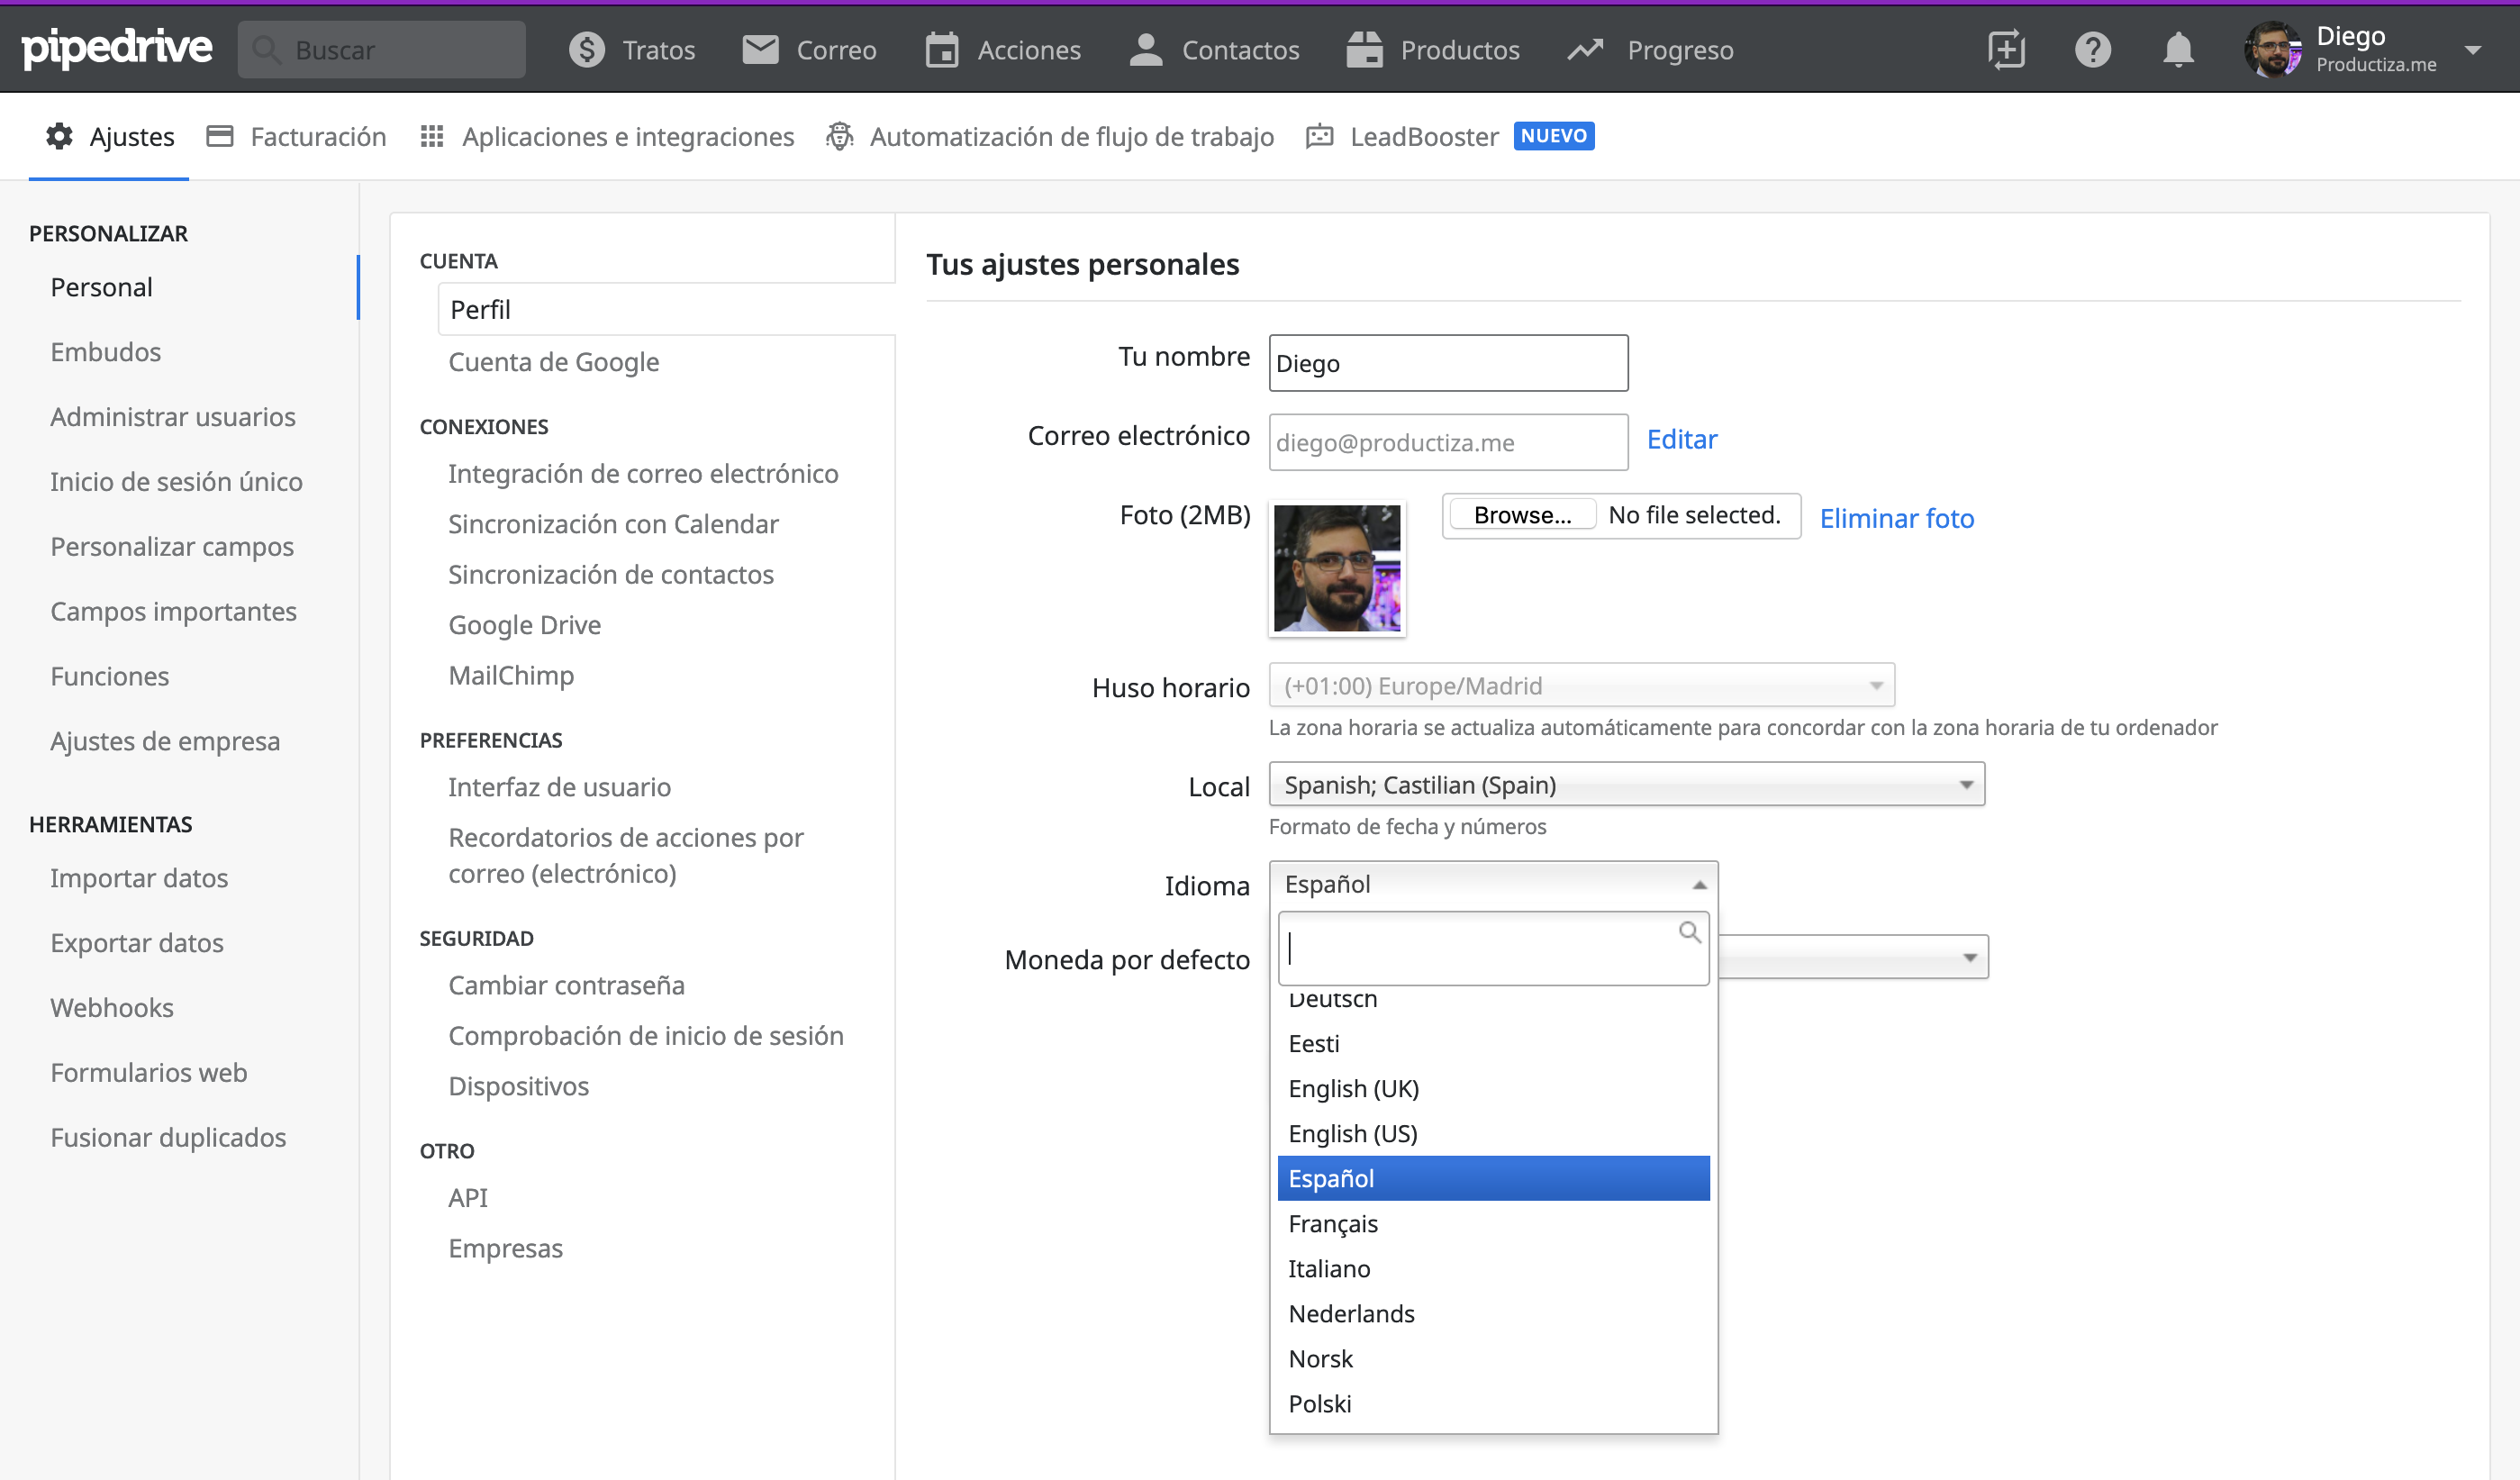
Task: Click the quick add plus icon
Action: pyautogui.click(x=2006, y=49)
